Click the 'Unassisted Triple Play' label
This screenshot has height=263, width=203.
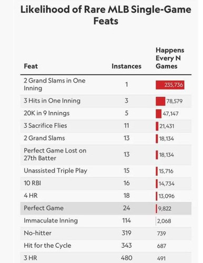(55, 171)
